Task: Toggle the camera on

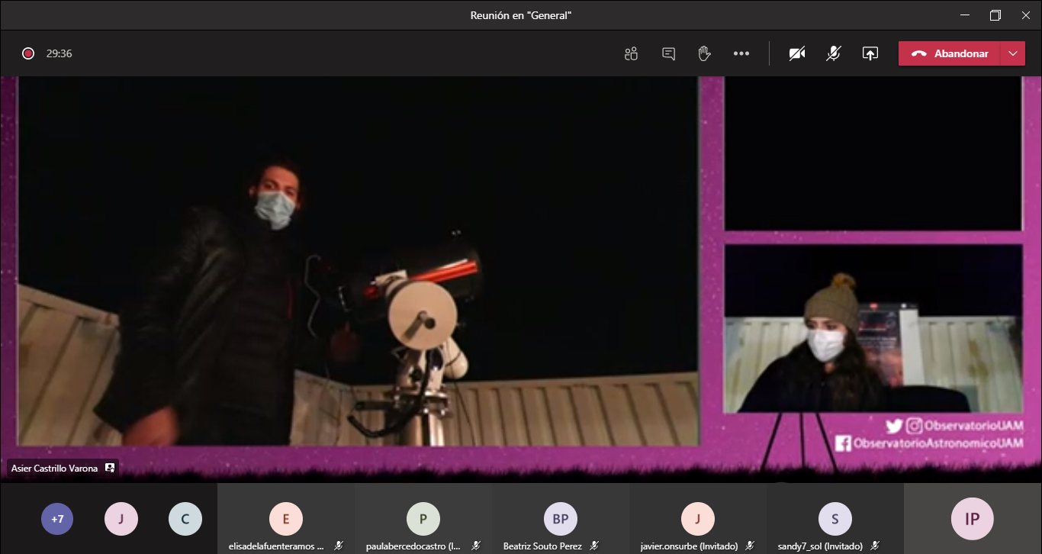Action: 797,53
